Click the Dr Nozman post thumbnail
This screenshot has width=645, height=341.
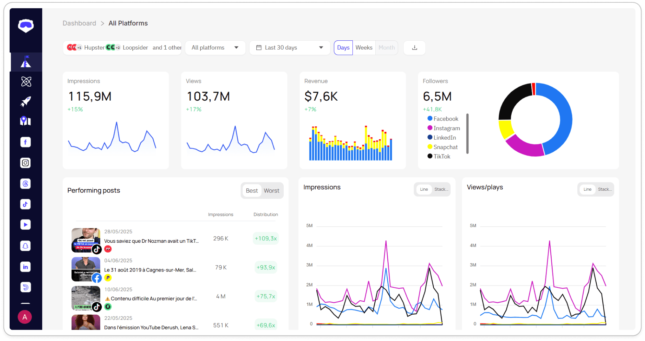86,240
